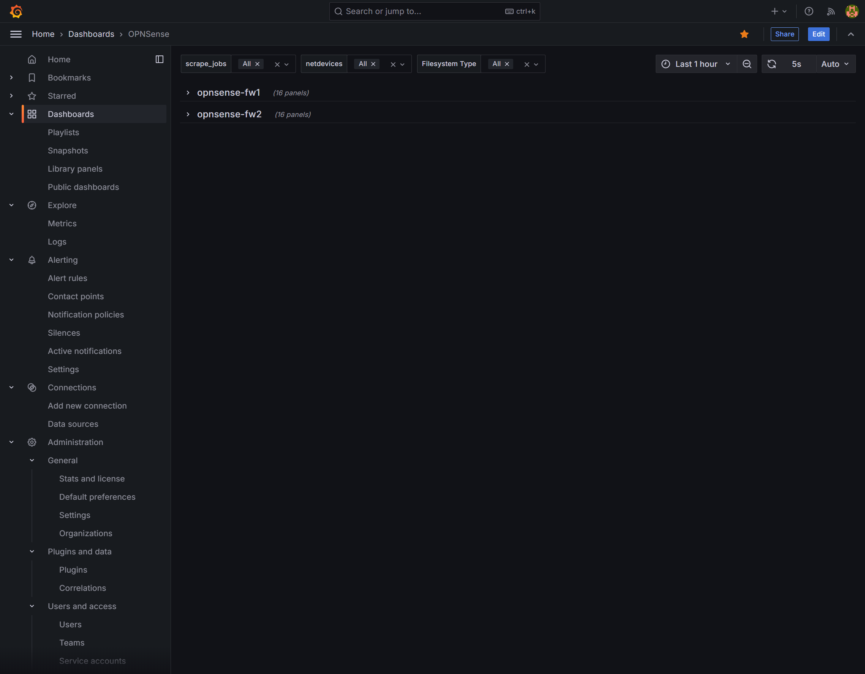Click the dock menu panel icon

coord(160,59)
